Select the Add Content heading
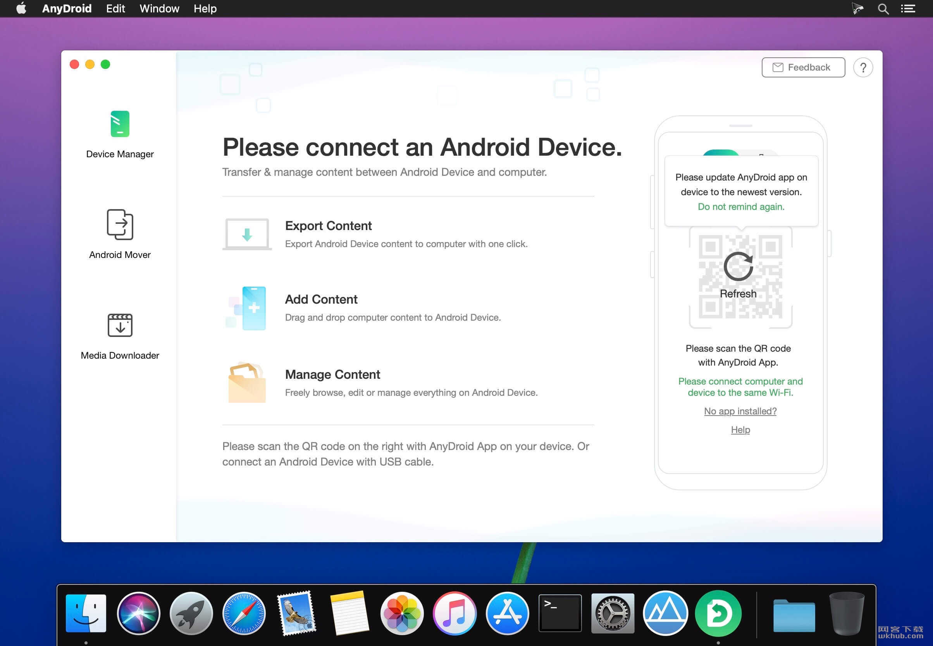933x646 pixels. click(x=321, y=299)
